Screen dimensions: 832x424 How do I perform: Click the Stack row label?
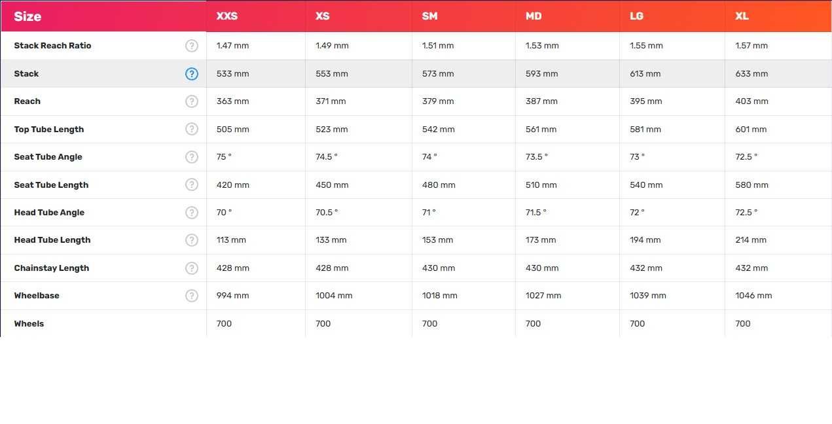(x=26, y=74)
